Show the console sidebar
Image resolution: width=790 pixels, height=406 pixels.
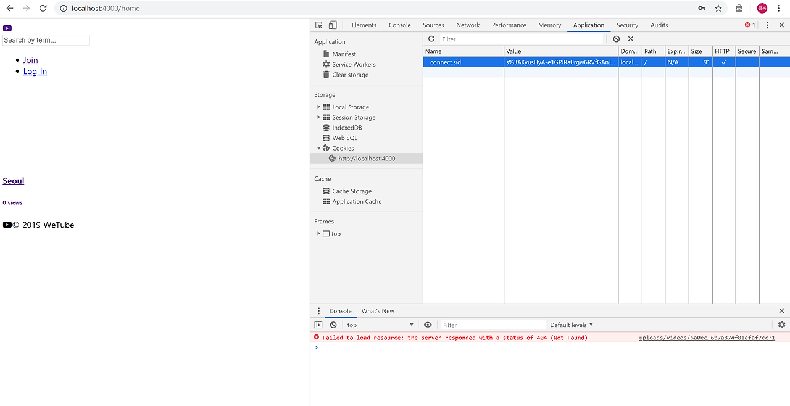pos(318,325)
